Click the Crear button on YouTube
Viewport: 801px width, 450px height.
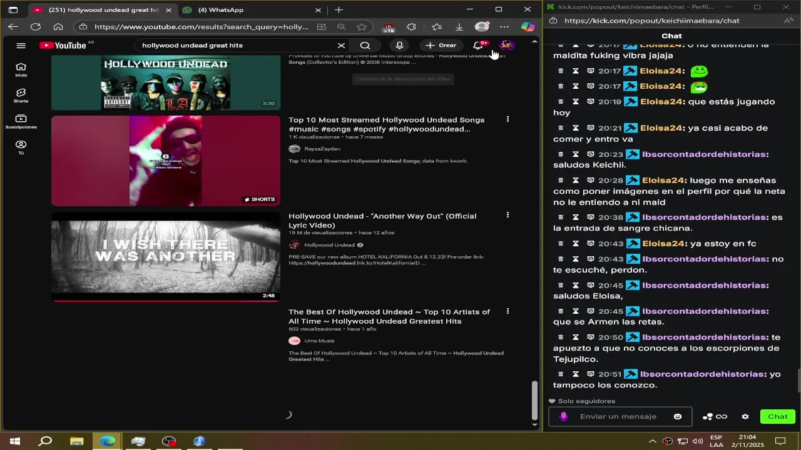441,45
